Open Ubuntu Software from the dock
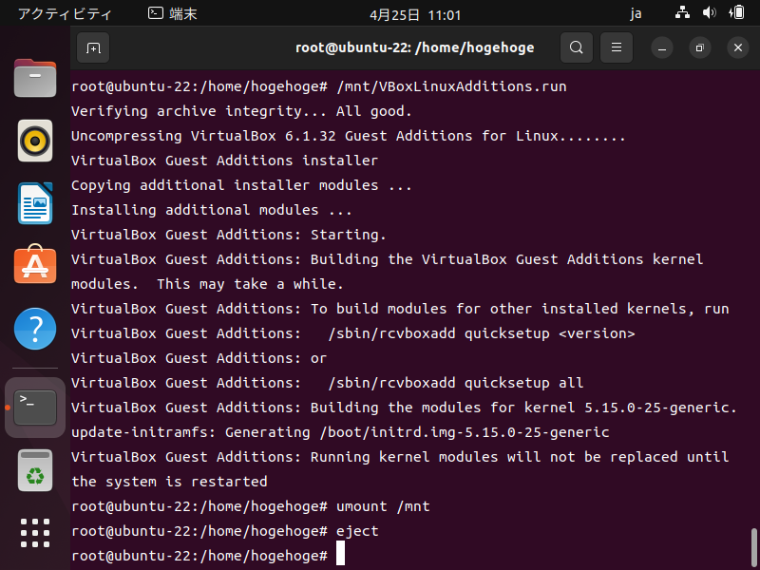The height and width of the screenshot is (570, 760). pos(35,265)
